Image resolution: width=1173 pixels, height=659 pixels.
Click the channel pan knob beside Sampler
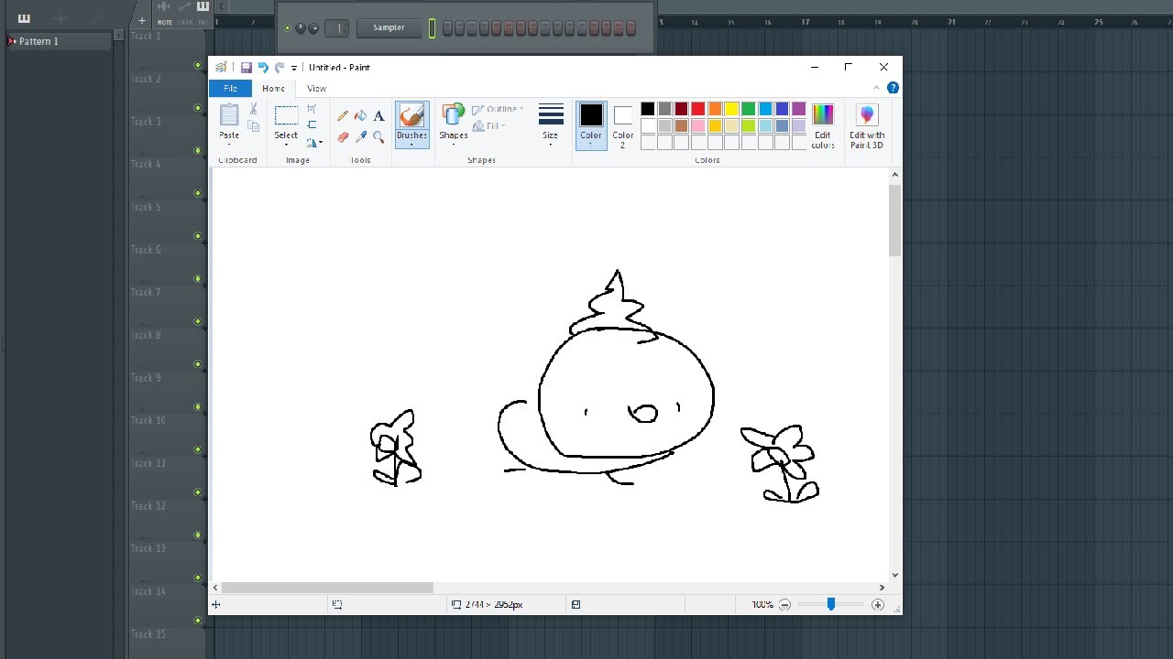point(301,28)
